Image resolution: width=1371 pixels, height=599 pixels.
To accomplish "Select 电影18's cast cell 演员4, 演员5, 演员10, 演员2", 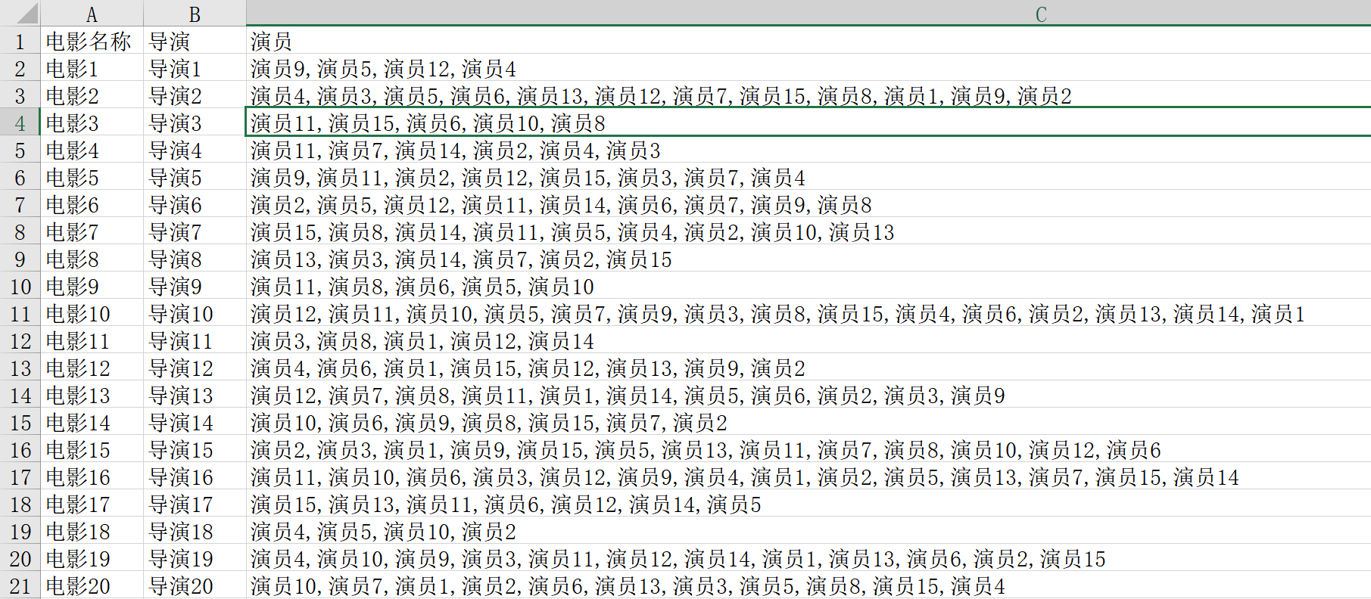I will (809, 531).
